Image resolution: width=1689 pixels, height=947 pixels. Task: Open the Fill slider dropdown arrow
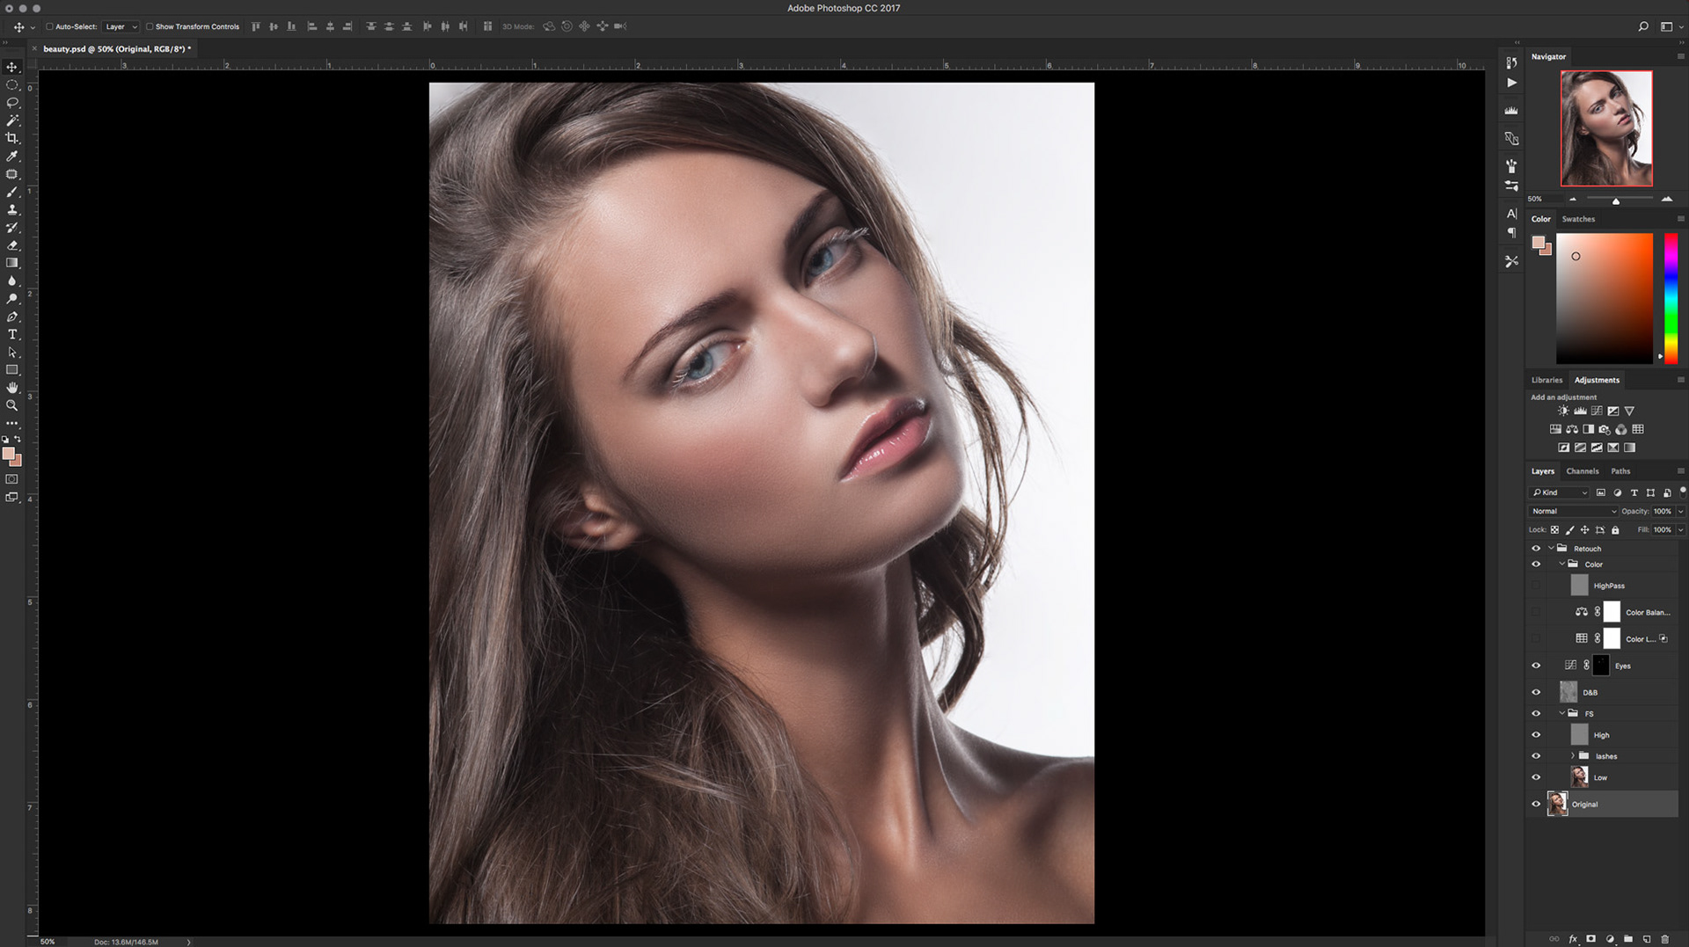[1680, 530]
